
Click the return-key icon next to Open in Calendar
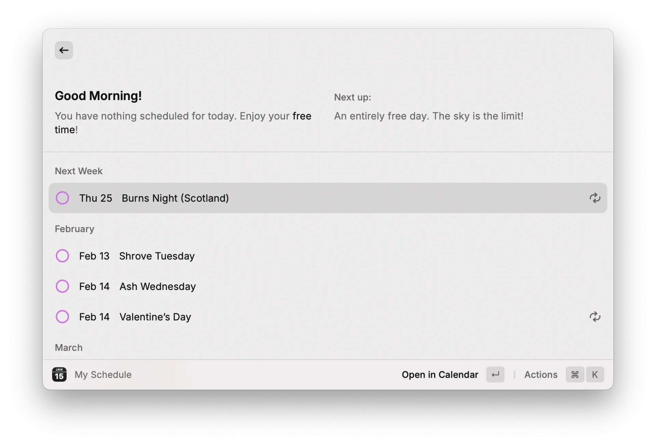495,375
